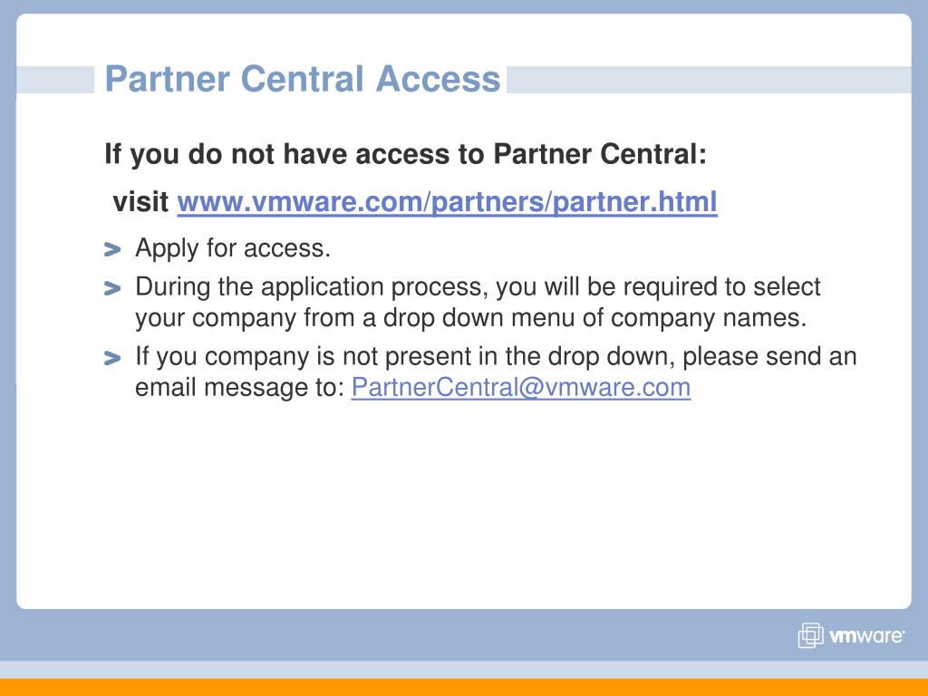928x696 pixels.
Task: Click the vmware wordmark beside the logo
Action: coord(866,636)
